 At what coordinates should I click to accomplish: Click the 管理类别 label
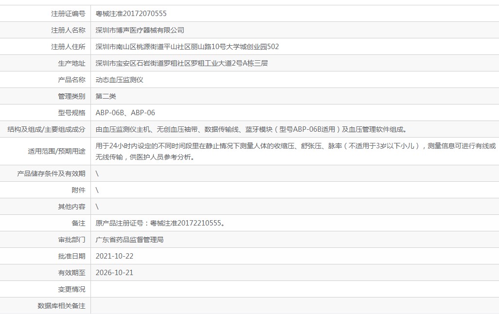71,96
